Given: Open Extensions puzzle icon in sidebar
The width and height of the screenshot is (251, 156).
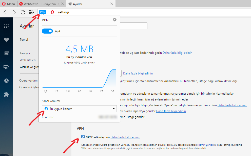Looking at the screenshot, I should point(6,94).
